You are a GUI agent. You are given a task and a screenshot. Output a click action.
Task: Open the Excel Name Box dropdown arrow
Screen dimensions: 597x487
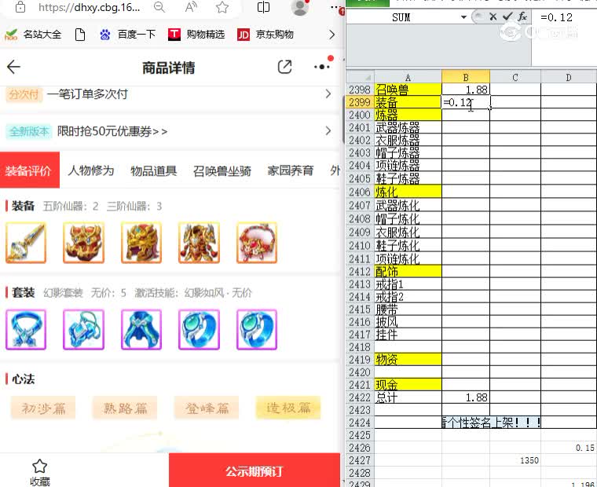coord(463,17)
